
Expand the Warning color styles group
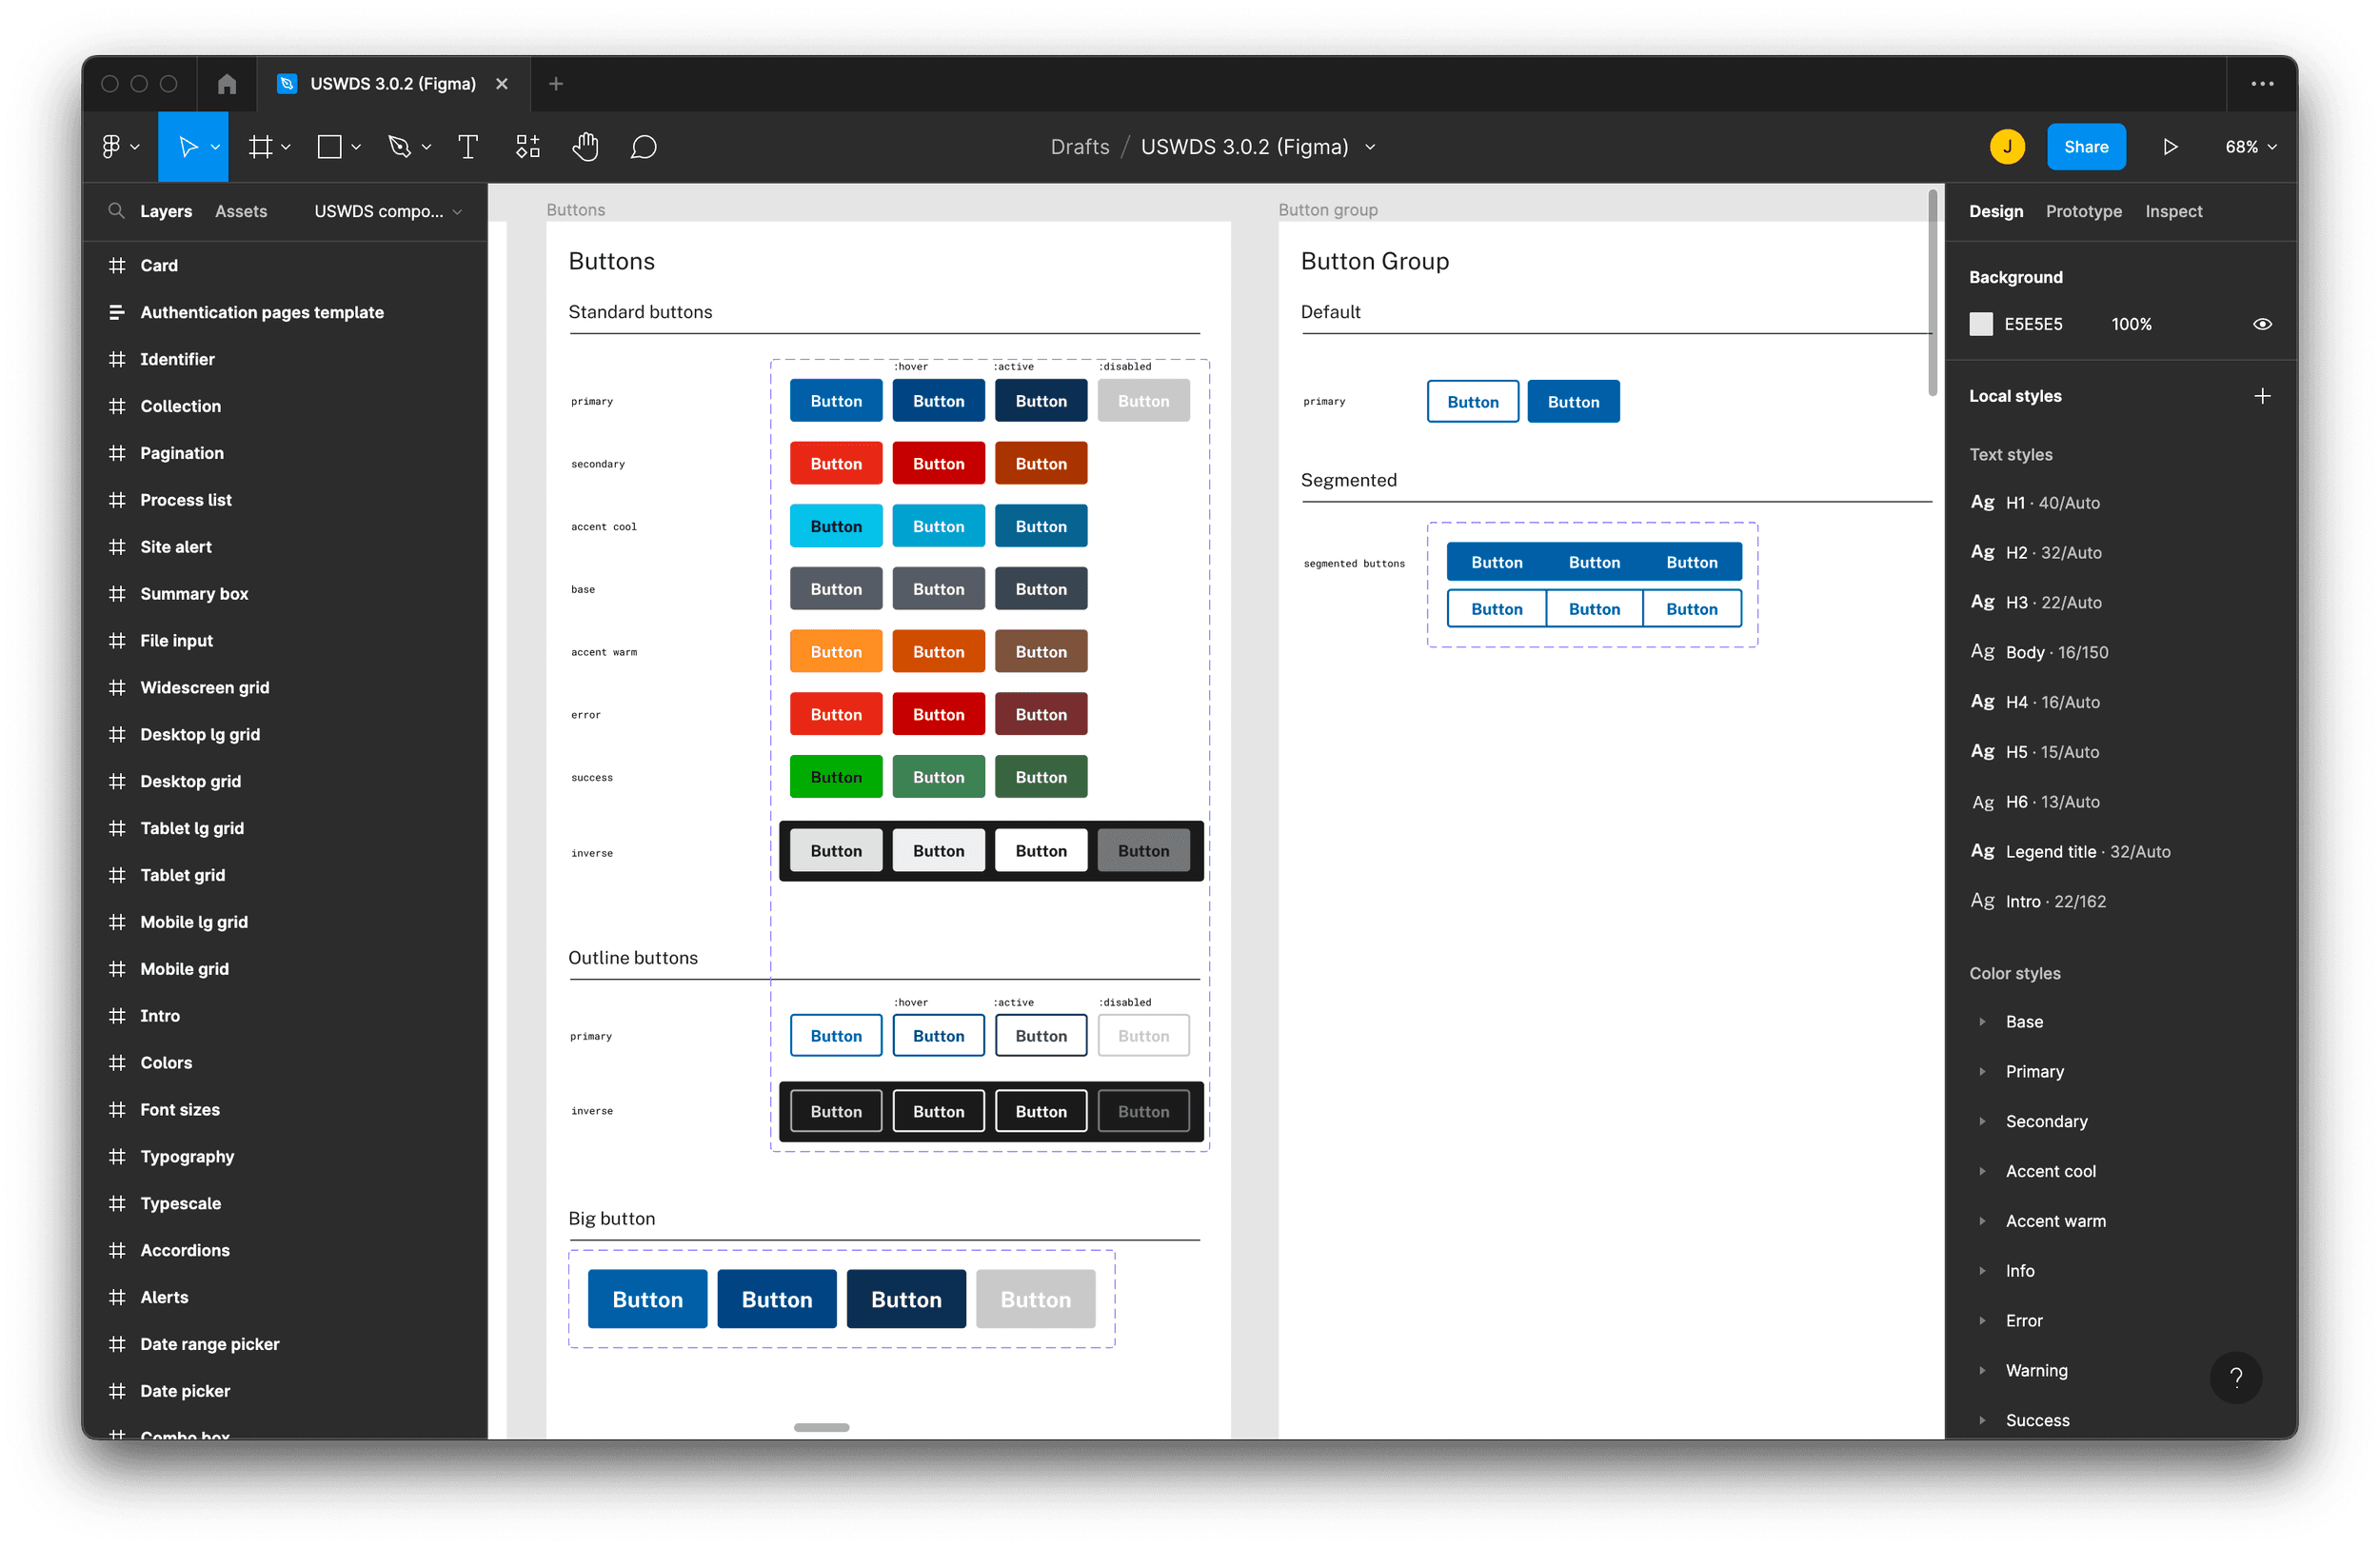coord(1982,1370)
